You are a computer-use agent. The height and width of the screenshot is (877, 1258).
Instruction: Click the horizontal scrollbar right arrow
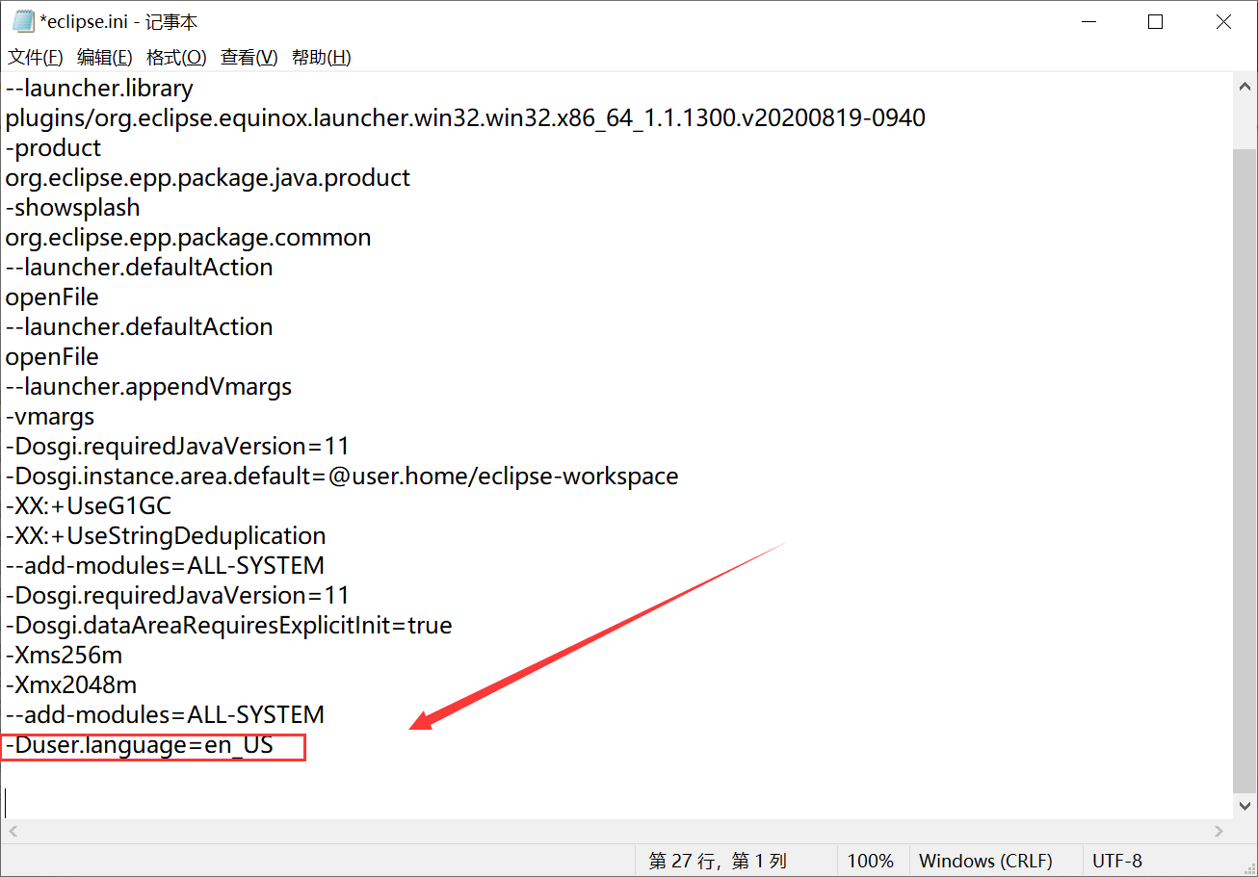(1219, 831)
